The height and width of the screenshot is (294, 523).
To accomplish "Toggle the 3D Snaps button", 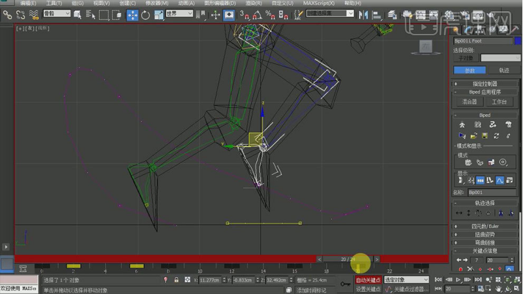I will pyautogui.click(x=244, y=15).
